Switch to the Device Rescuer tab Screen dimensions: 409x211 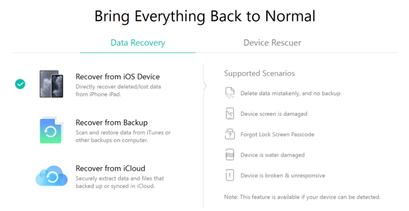pyautogui.click(x=272, y=43)
